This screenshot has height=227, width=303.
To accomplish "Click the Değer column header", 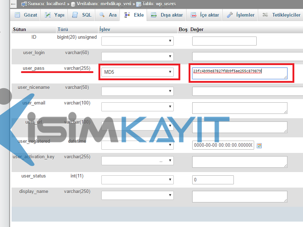I will point(197,29).
